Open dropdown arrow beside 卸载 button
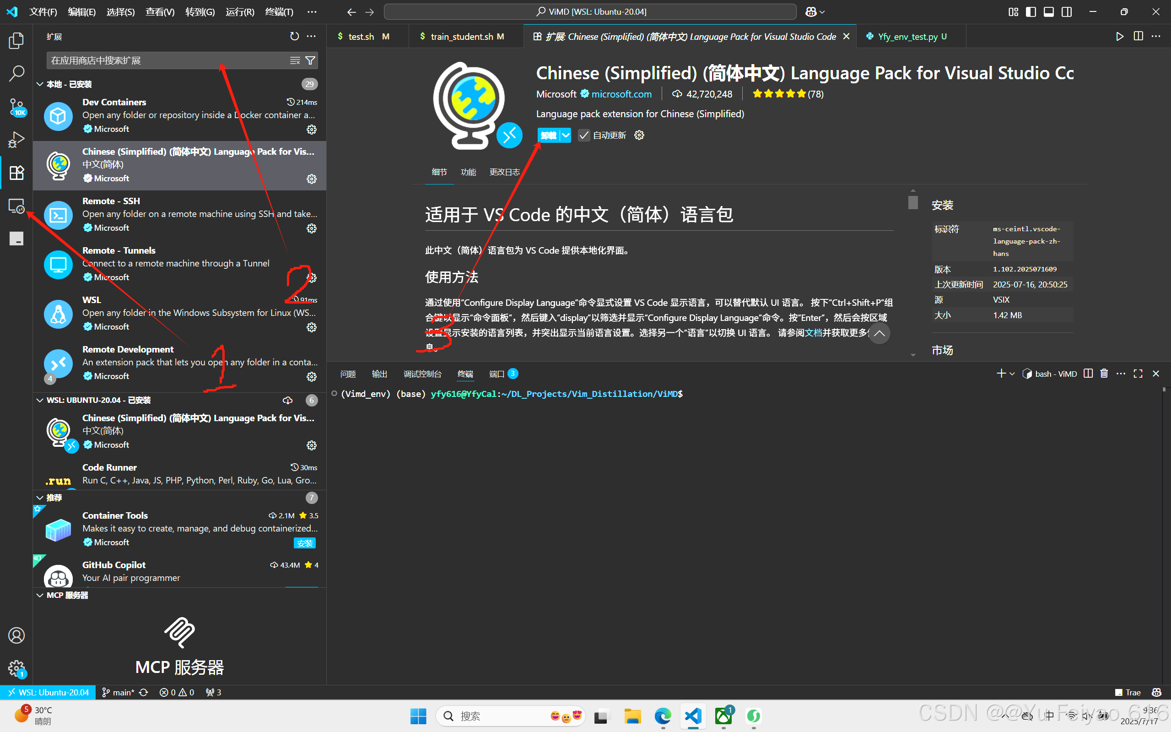1171x732 pixels. tap(565, 135)
